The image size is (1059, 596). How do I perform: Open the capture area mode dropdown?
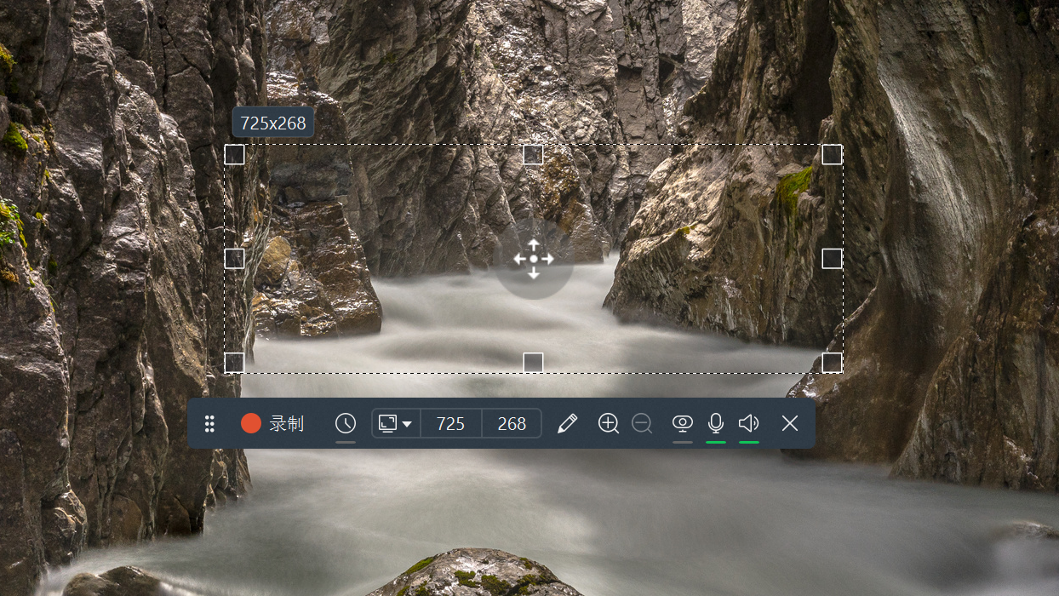coord(396,423)
